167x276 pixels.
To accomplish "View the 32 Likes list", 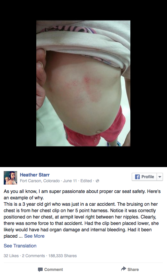I will click(11, 256).
